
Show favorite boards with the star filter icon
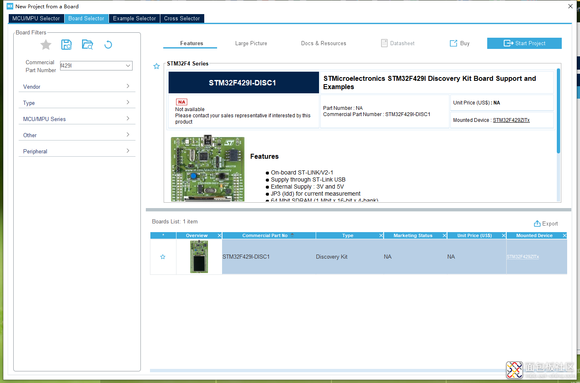[46, 45]
